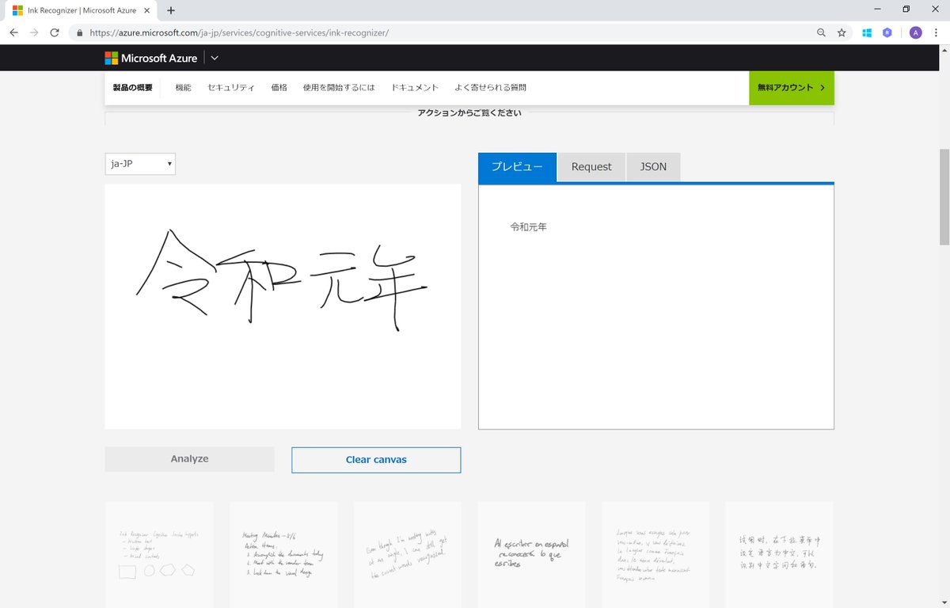Click the recognized text 令和元年
This screenshot has height=608, width=950.
pyautogui.click(x=529, y=227)
